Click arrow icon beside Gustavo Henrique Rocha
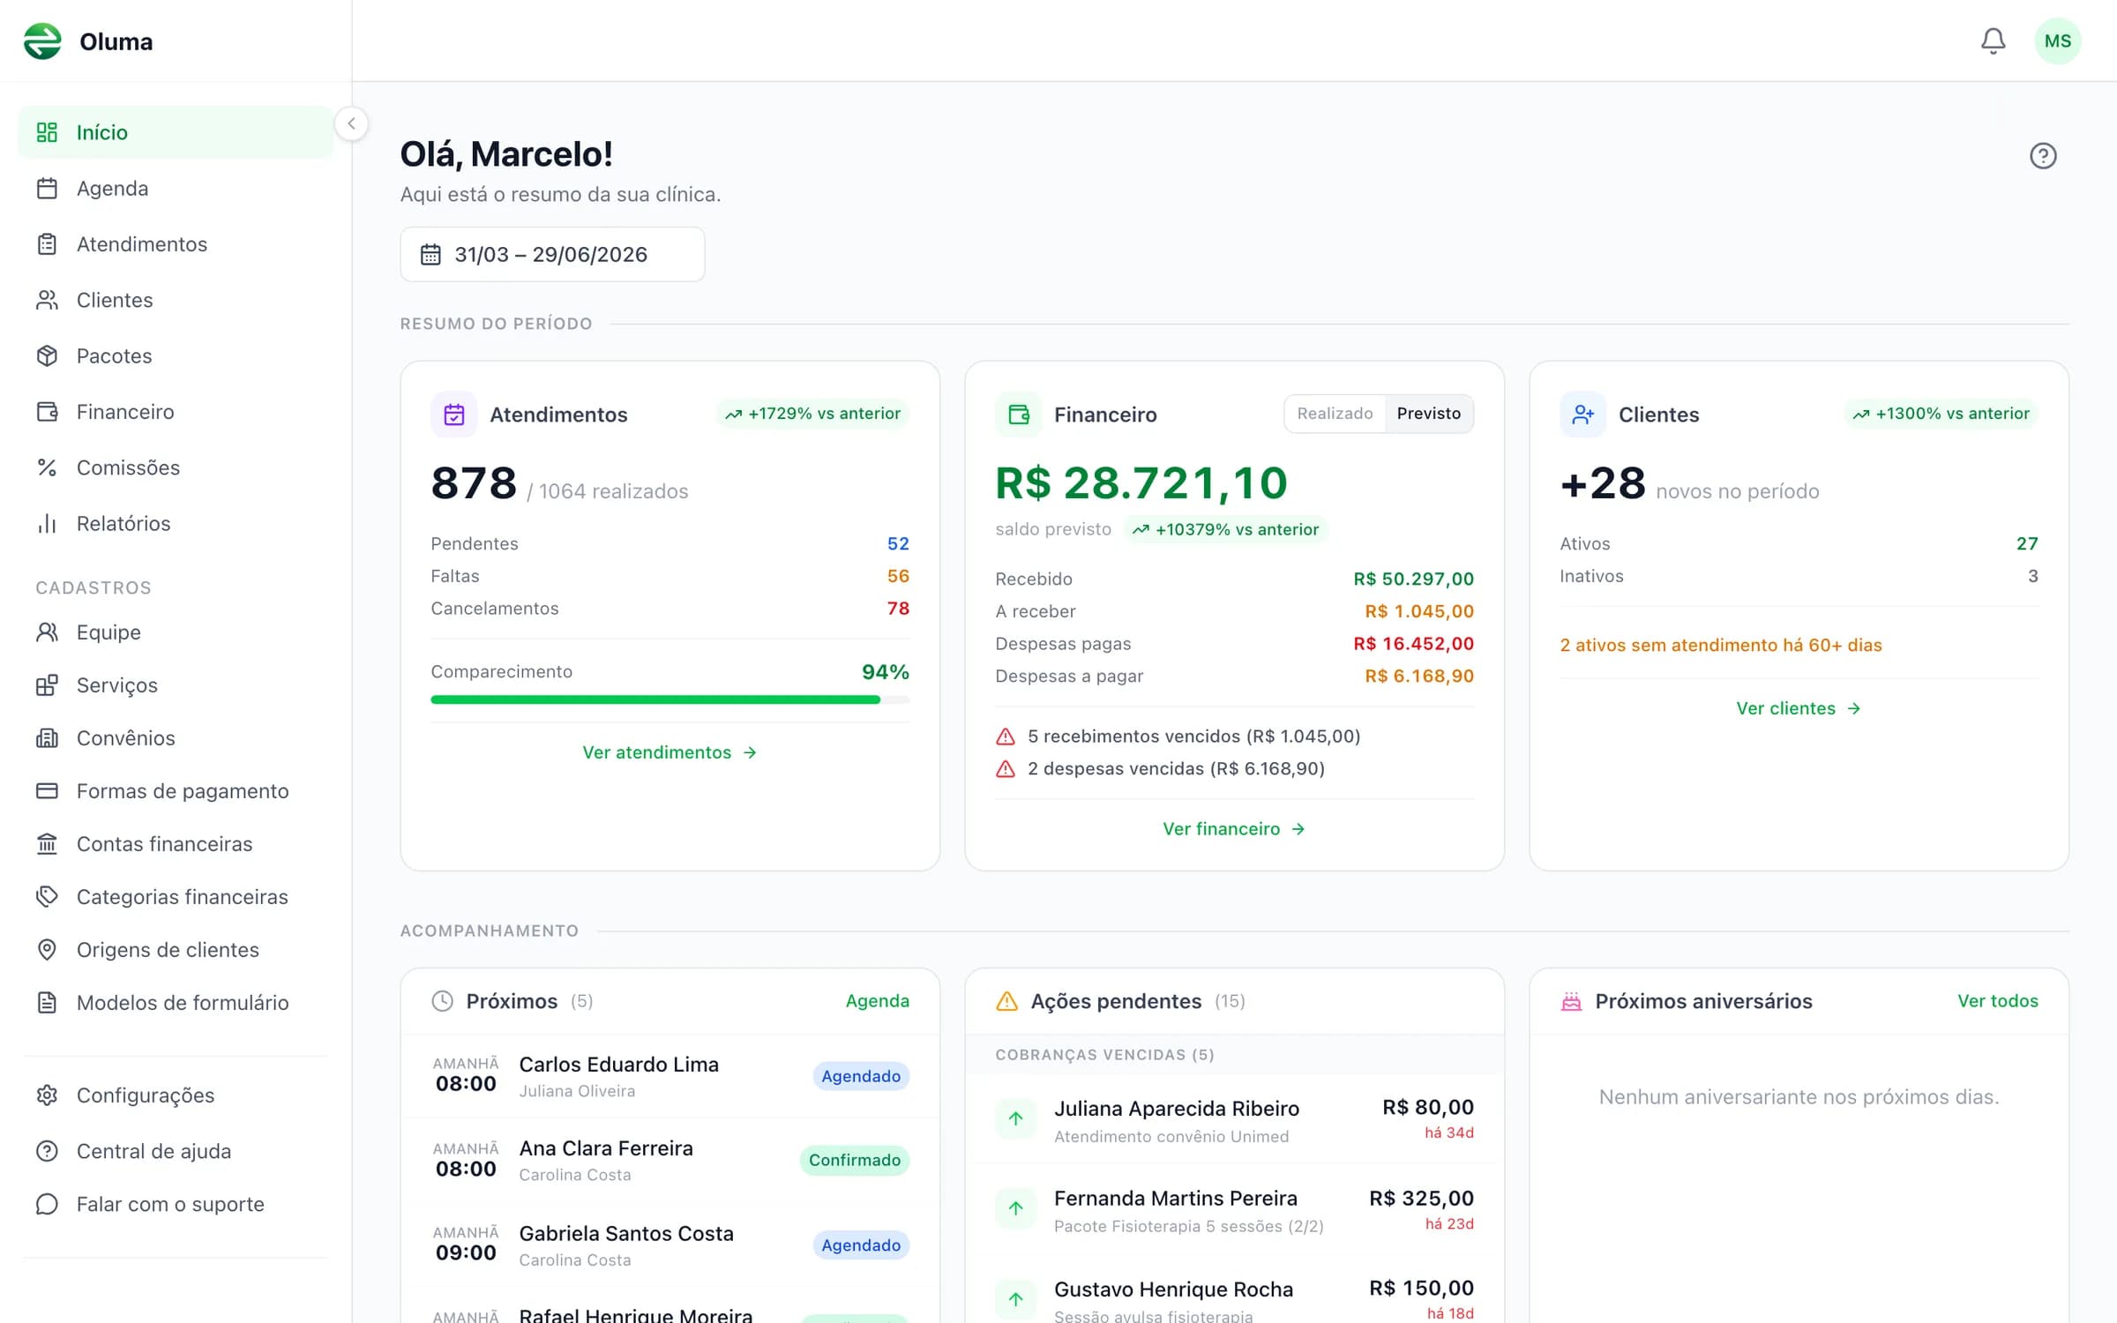This screenshot has height=1323, width=2117. click(x=1016, y=1298)
